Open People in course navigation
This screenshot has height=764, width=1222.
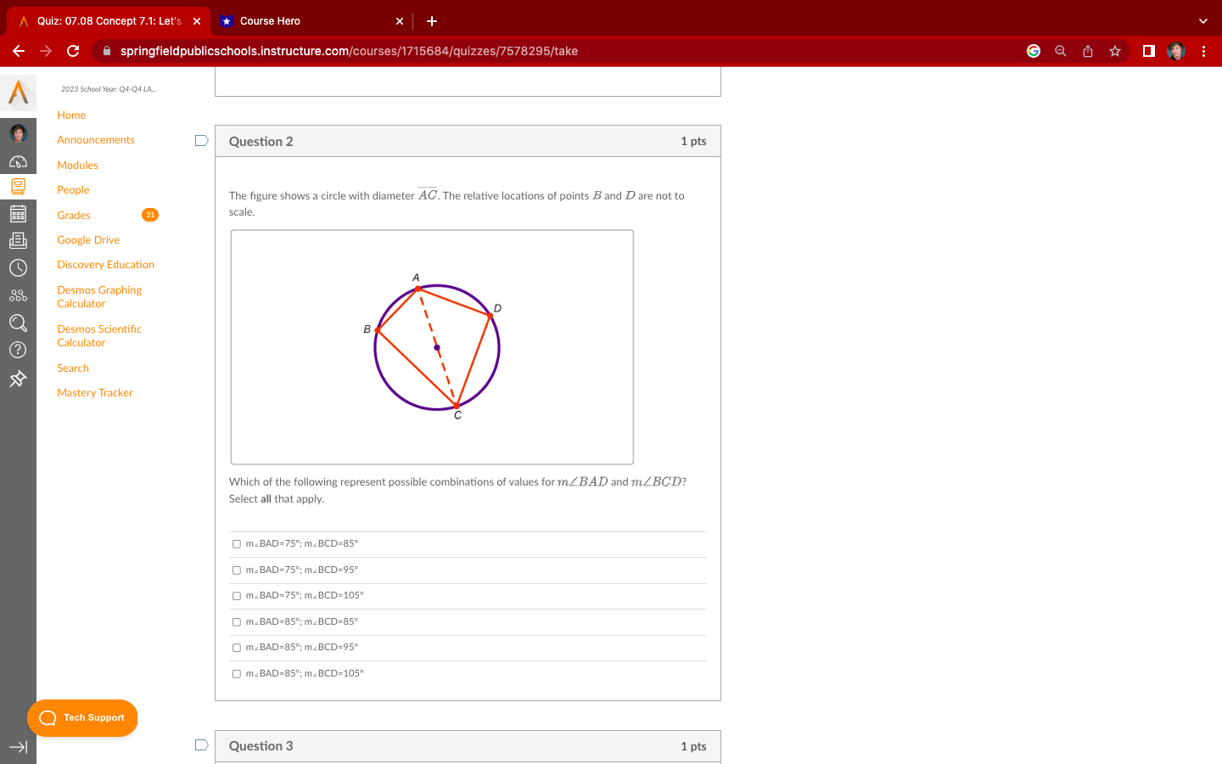coord(73,190)
